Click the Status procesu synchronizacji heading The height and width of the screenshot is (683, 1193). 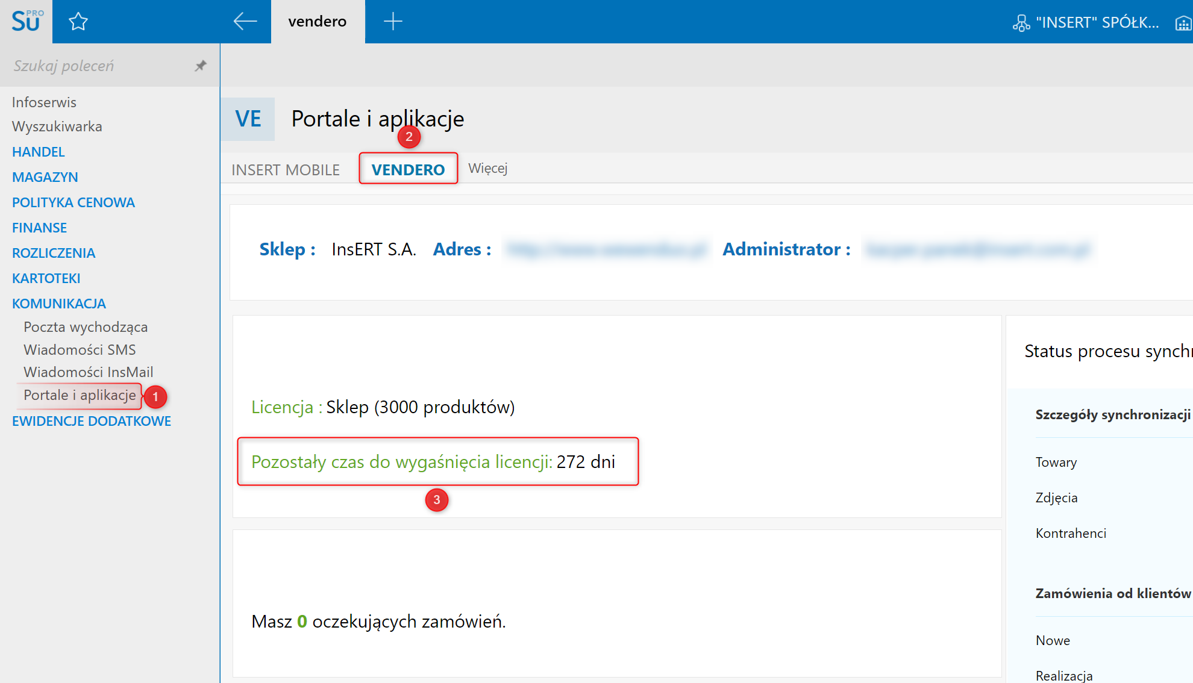(x=1108, y=351)
